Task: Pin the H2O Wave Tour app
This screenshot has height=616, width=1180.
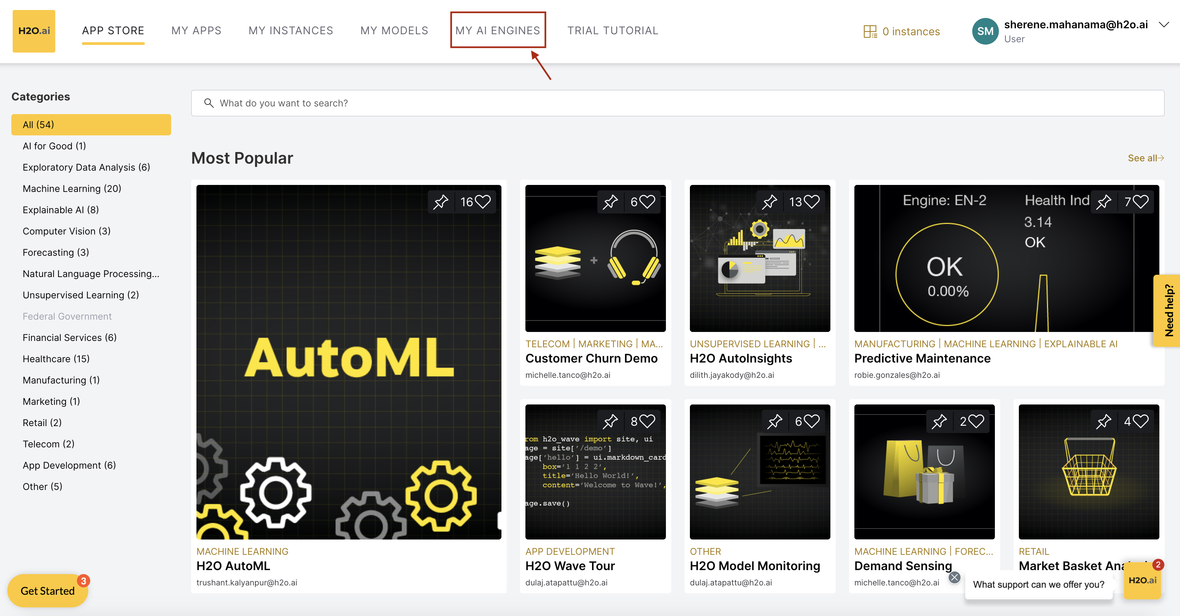Action: tap(610, 421)
